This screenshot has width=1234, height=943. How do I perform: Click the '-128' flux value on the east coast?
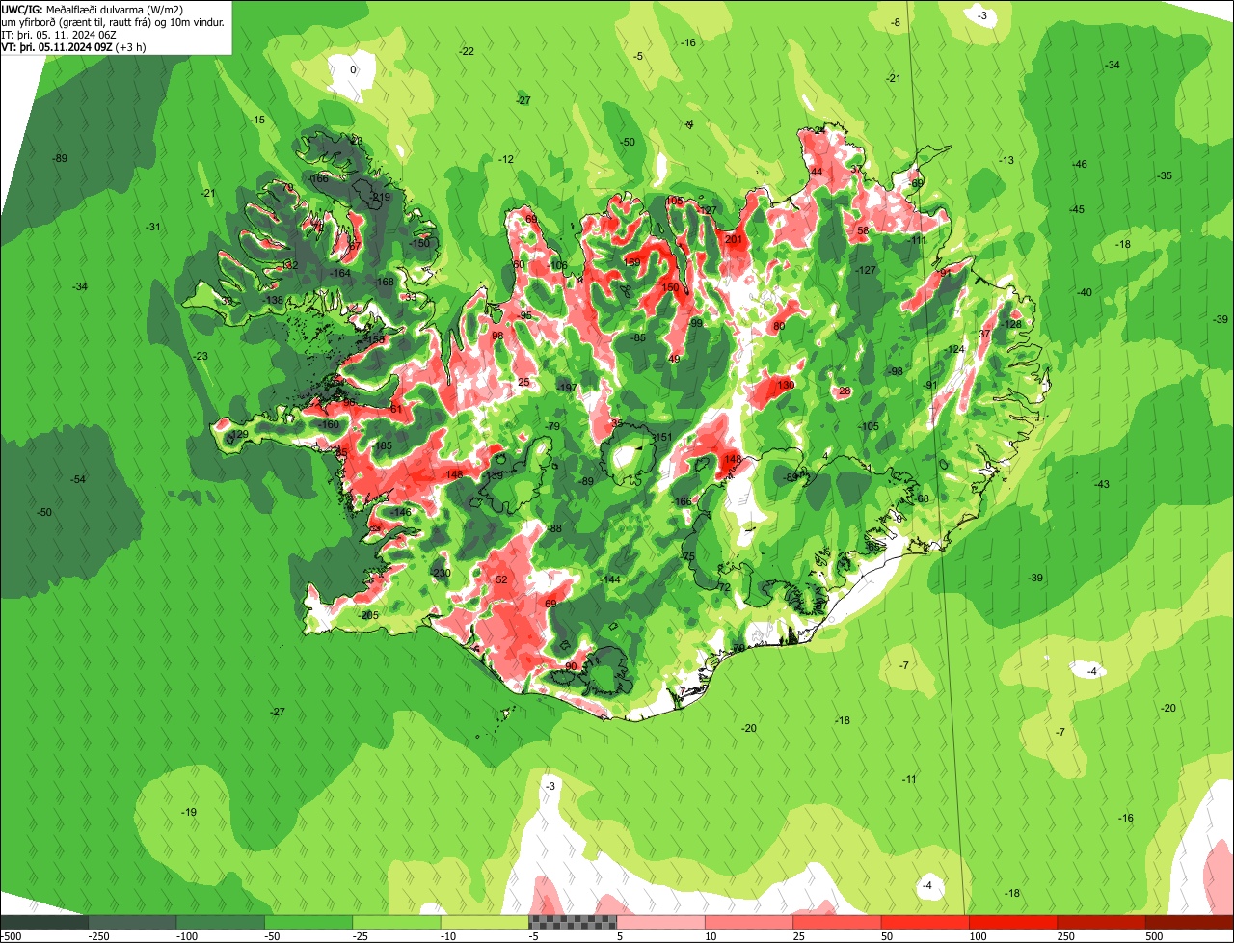[1010, 324]
